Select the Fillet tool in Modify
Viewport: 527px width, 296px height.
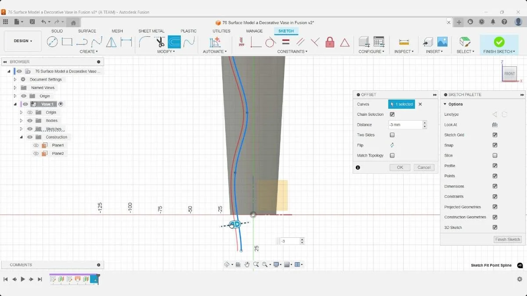click(x=144, y=42)
